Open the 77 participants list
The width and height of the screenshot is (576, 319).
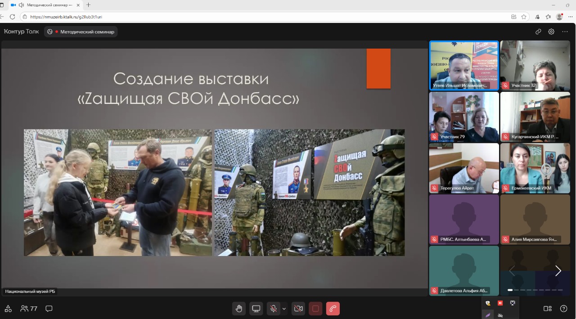pos(29,309)
